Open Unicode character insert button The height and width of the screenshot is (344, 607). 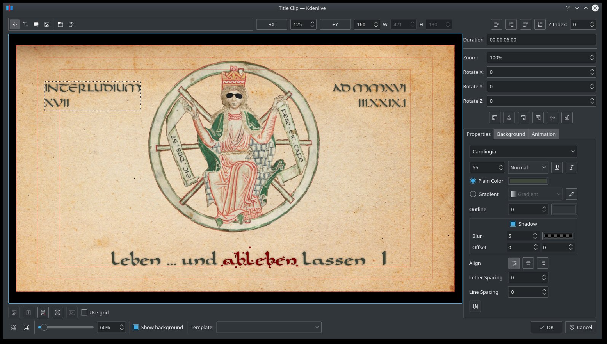[475, 306]
